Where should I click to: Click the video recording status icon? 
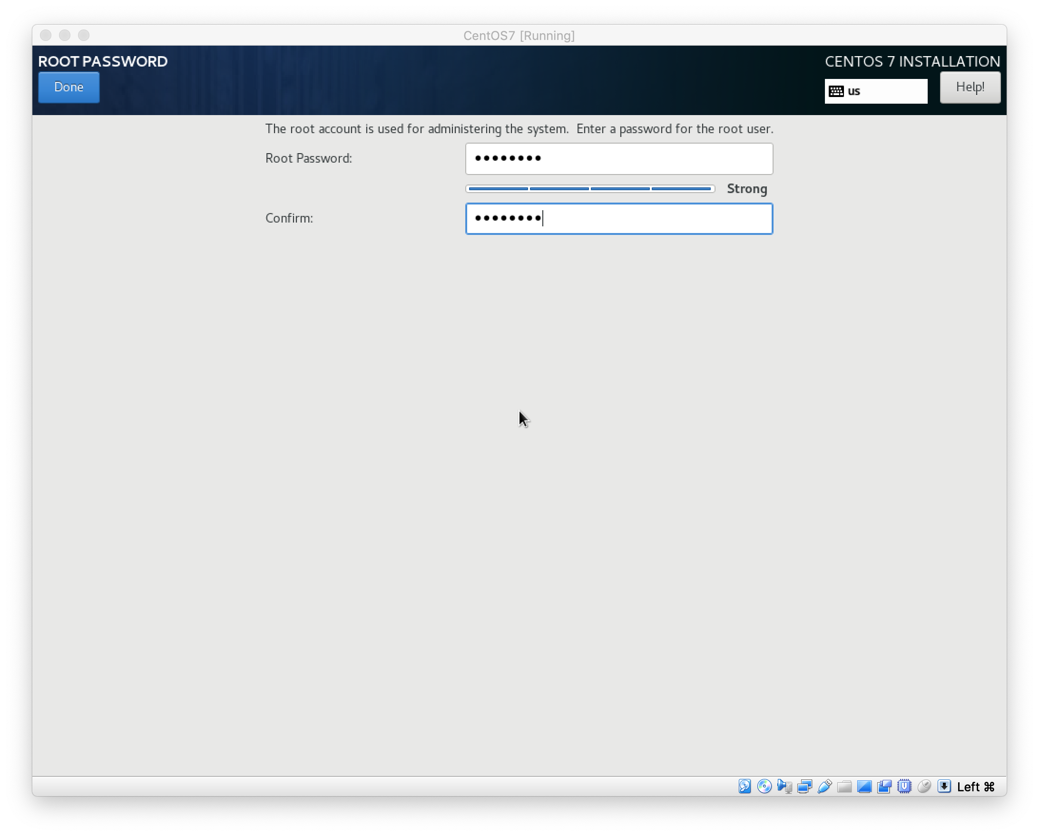884,787
